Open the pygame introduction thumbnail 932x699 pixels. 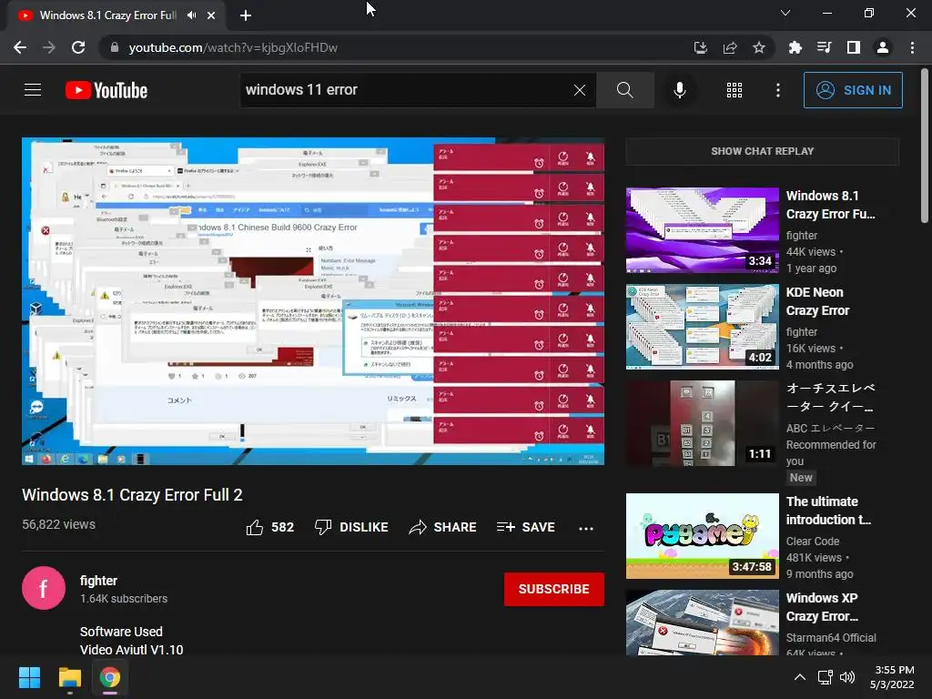click(702, 535)
